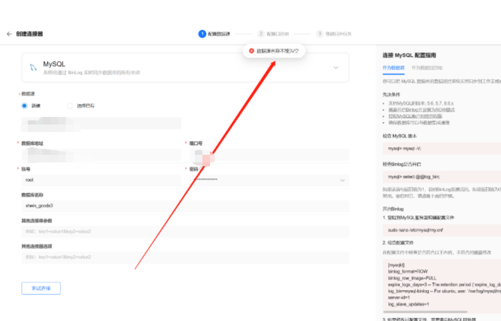The image size is (501, 321).
Task: Click the 创建连接器 page title
Action: pos(29,34)
